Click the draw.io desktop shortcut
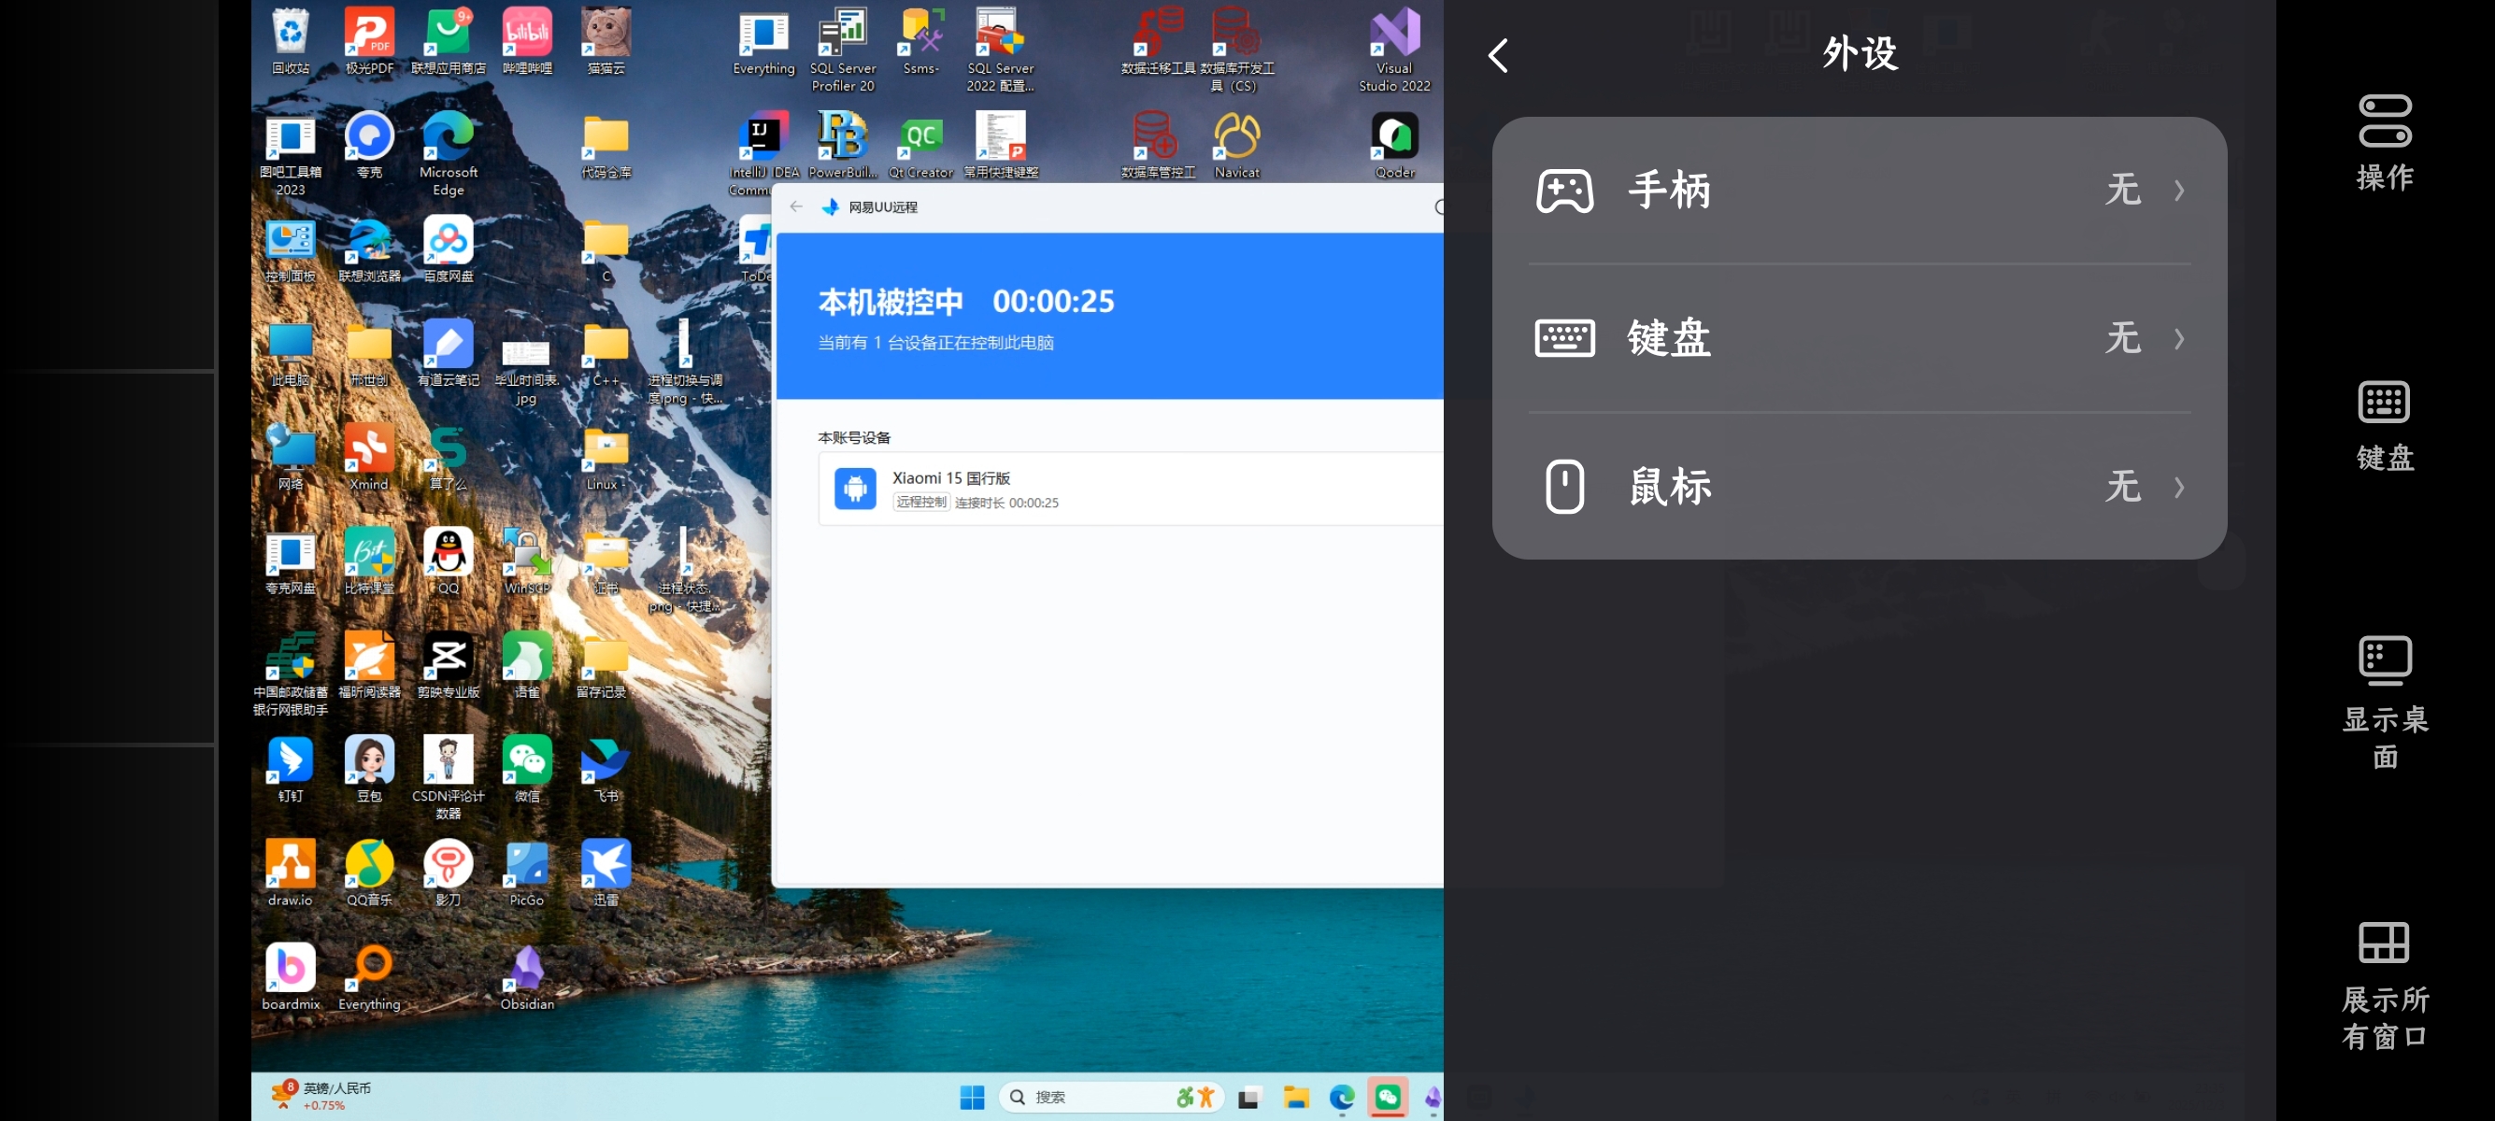The image size is (2495, 1121). pos(291,865)
